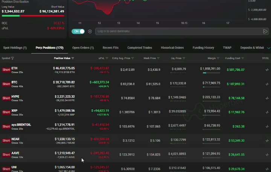Sort by Entry Avg. Price icon
The height and width of the screenshot is (172, 271).
pyautogui.click(x=132, y=58)
